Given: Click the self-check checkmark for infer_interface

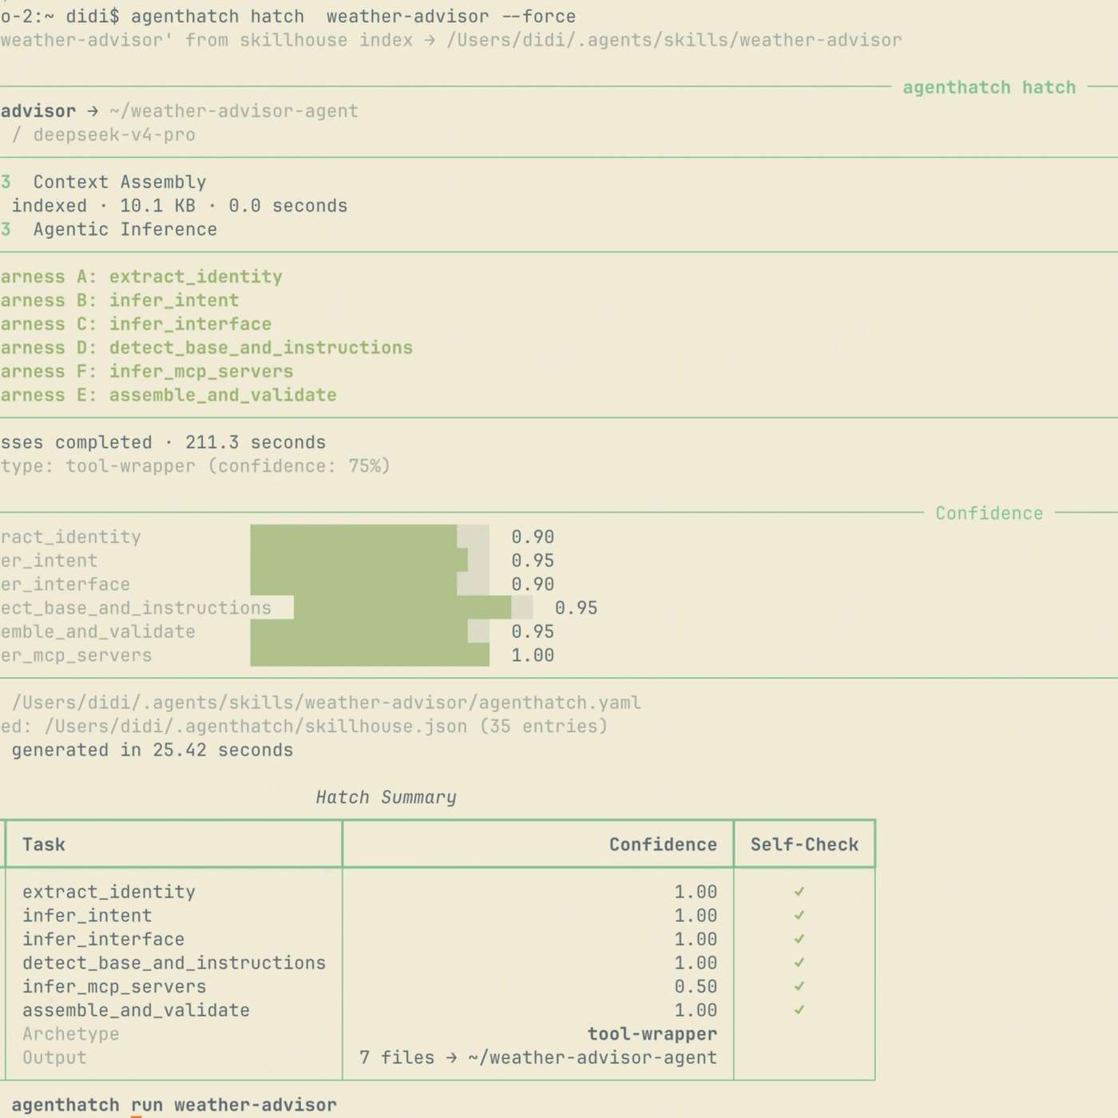Looking at the screenshot, I should pyautogui.click(x=799, y=939).
